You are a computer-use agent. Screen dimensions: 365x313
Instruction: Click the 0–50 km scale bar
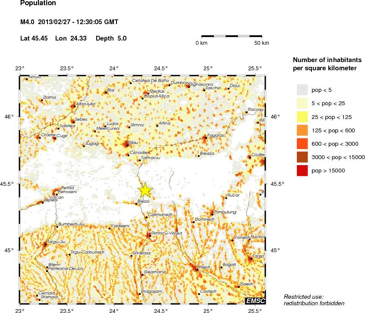232,36
